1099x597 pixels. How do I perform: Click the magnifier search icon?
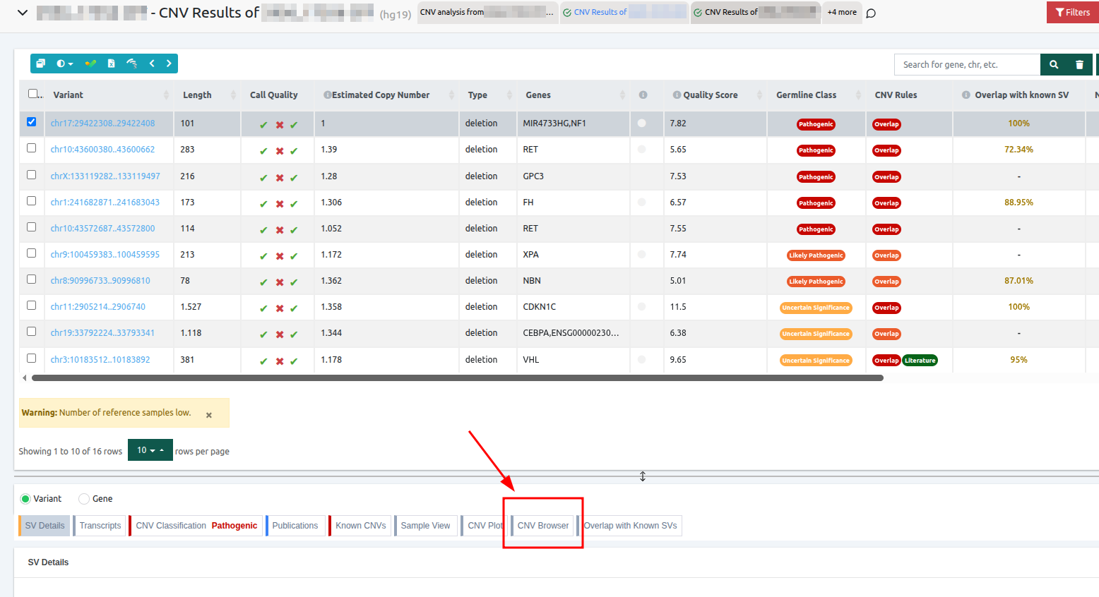click(x=1054, y=64)
